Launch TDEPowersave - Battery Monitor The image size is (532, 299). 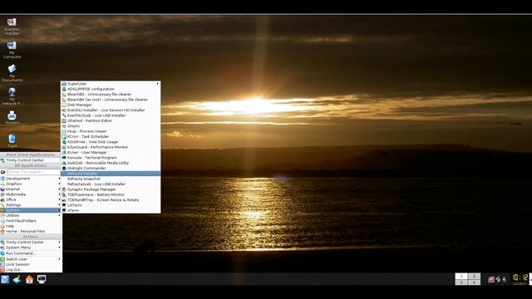pos(111,194)
